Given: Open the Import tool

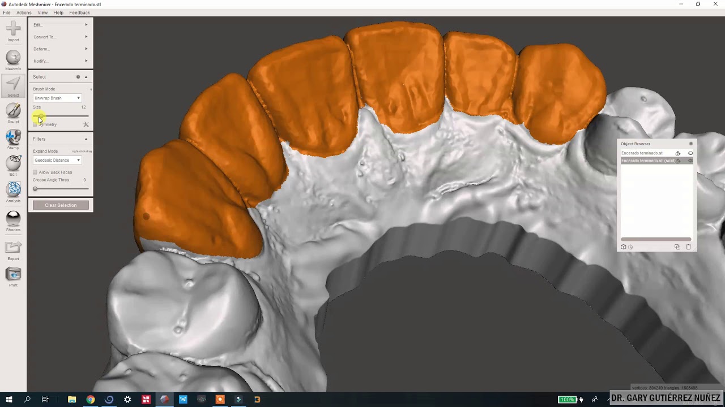Looking at the screenshot, I should [x=13, y=30].
